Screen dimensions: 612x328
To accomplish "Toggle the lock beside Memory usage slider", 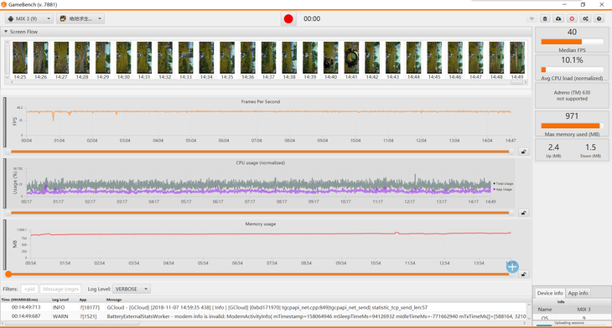I will (x=523, y=274).
